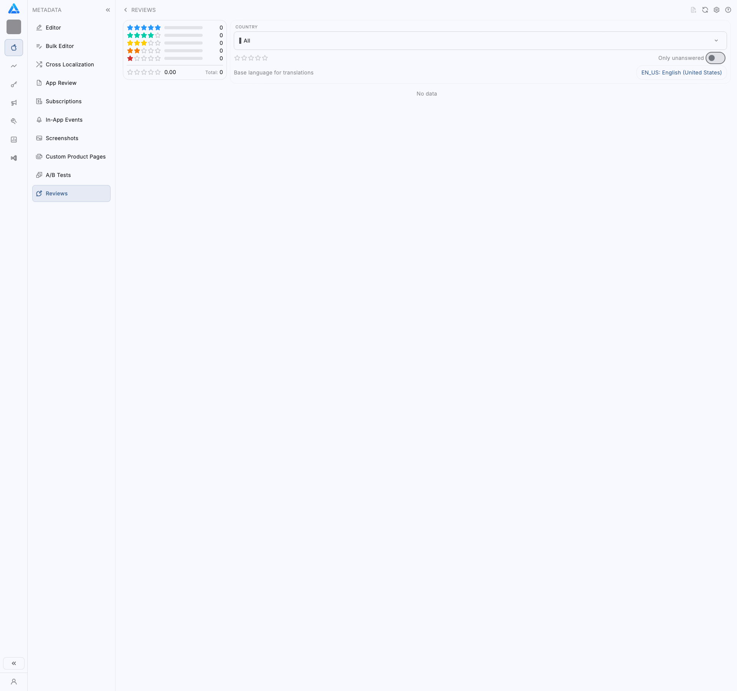Toggle the Only unanswered switch

715,58
